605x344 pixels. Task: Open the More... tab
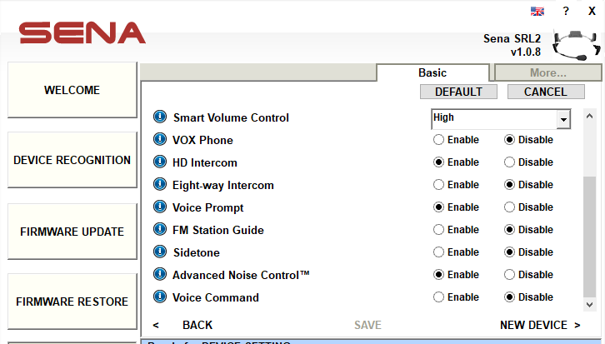click(x=547, y=73)
